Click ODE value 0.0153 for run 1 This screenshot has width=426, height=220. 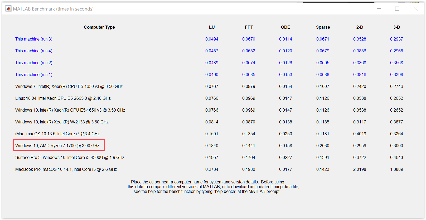[x=286, y=74]
